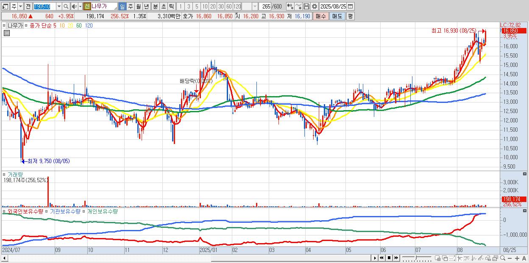Click the play button in bottom bar

tap(375, 258)
